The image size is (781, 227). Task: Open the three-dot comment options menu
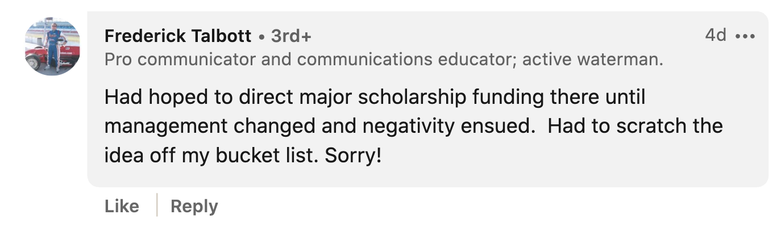pos(744,36)
